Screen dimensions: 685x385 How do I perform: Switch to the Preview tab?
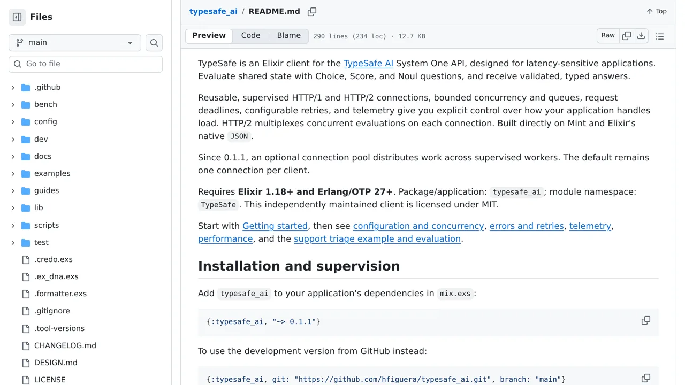point(209,36)
